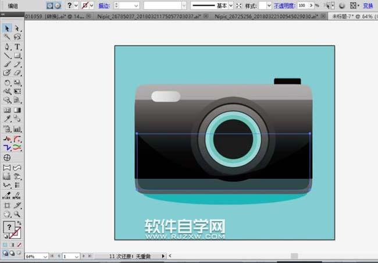Image resolution: width=378 pixels, height=263 pixels.
Task: Set paint type to Gradient
Action: tap(12, 245)
